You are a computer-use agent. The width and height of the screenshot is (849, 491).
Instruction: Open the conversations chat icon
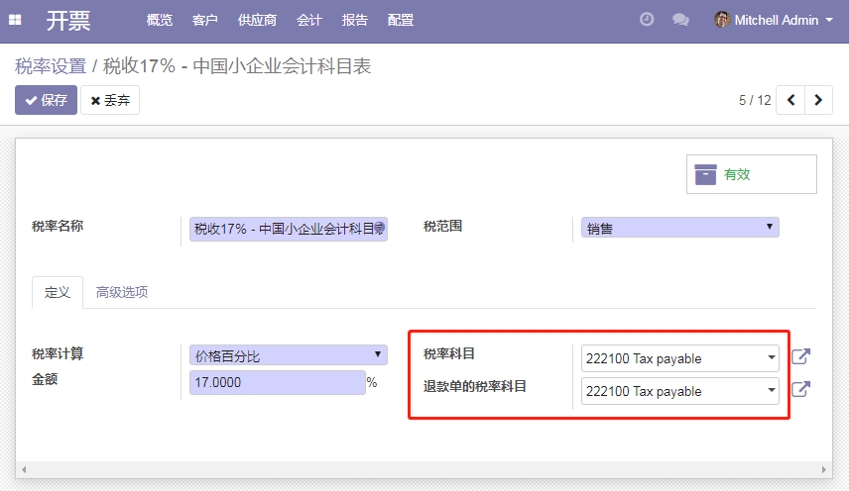[680, 20]
